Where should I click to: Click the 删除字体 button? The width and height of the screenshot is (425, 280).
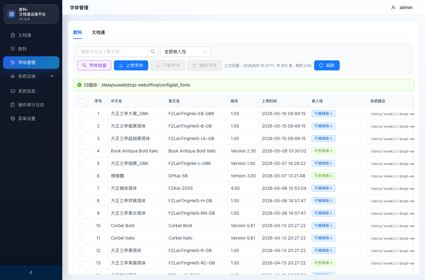205,65
